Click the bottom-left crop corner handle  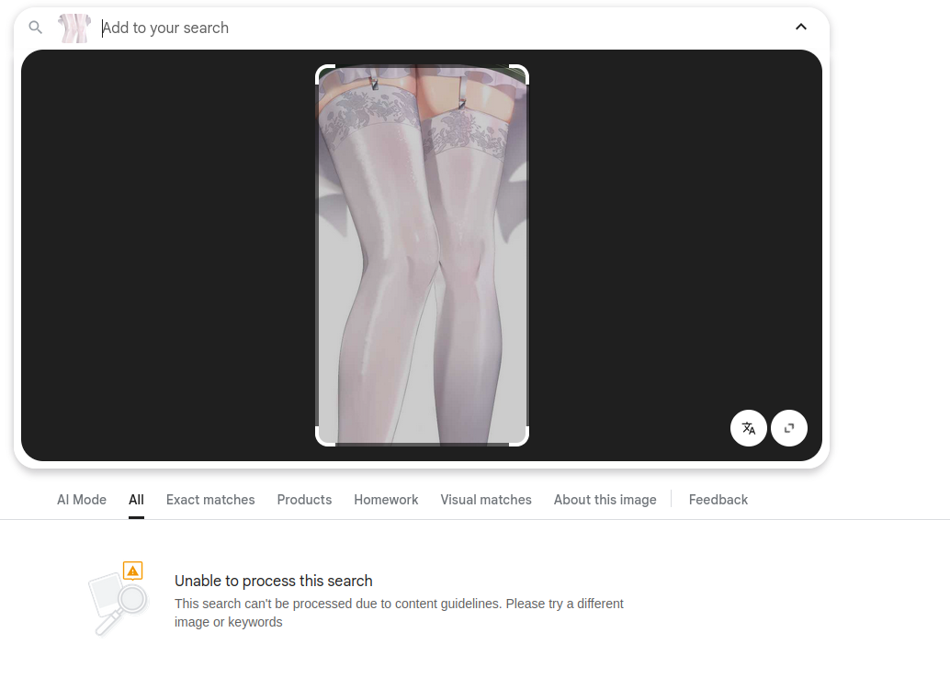pos(323,438)
